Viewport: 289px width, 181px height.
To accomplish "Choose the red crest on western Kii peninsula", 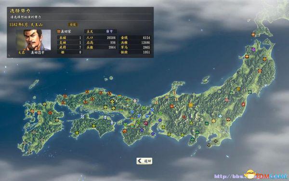I will click(125, 131).
